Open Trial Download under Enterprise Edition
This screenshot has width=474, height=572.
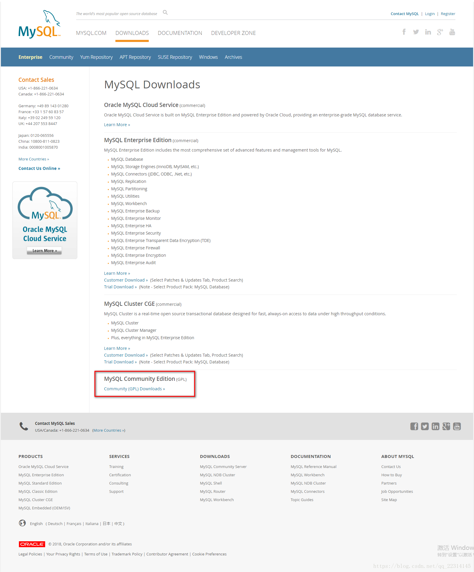pos(120,287)
